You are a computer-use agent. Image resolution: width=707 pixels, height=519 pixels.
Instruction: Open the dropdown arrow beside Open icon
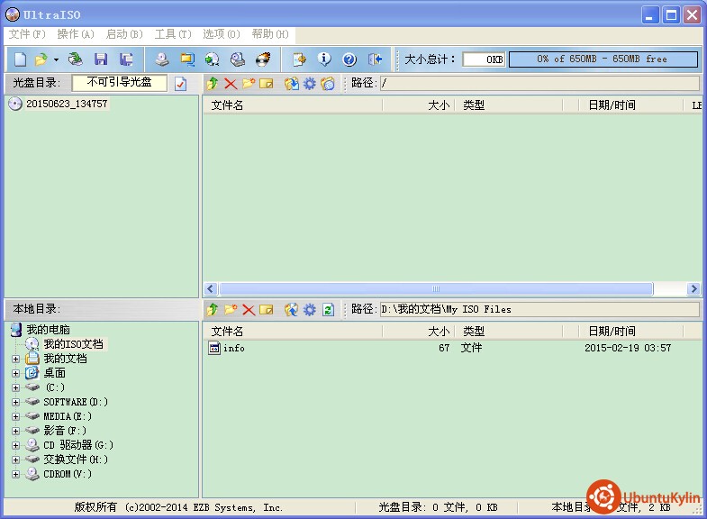point(56,59)
